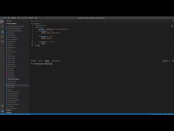The image size is (174, 131).
Task: Click the input('What is the password?') line
Action: (54, 29)
